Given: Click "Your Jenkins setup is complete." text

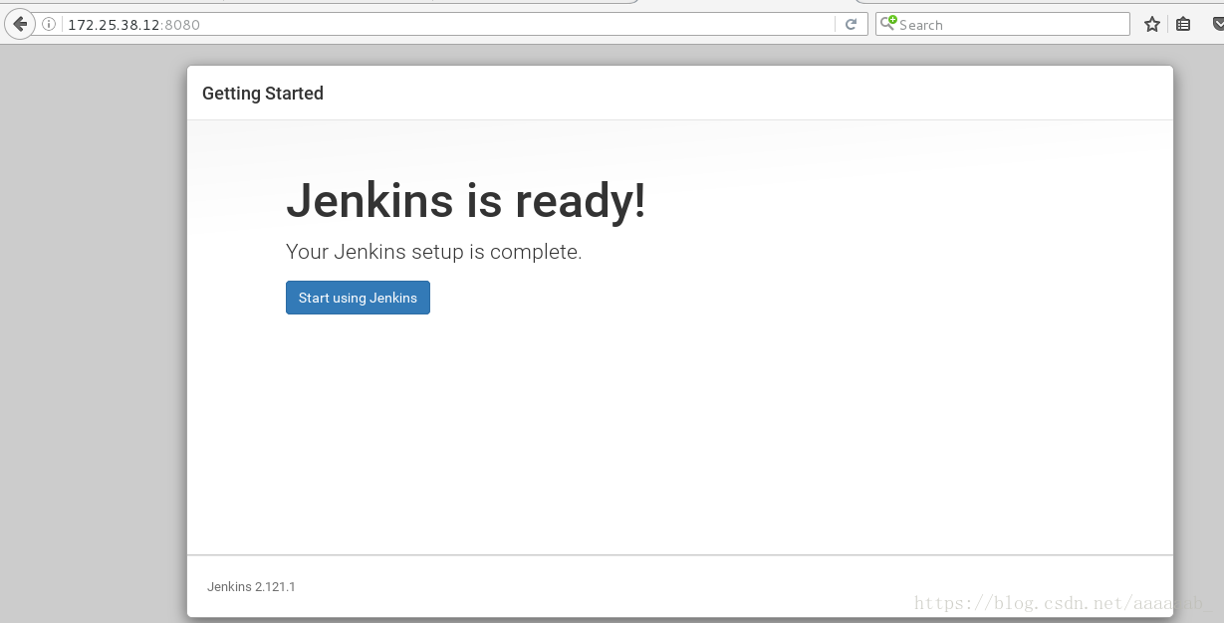Looking at the screenshot, I should pyautogui.click(x=434, y=252).
